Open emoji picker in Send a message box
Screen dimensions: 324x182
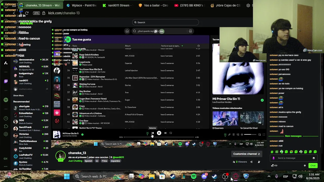314,158
